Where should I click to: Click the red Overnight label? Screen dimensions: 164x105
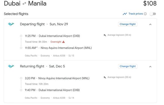coord(56,42)
